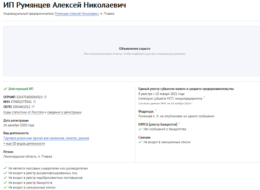Image resolution: width=260 pixels, height=190 pixels.
Task: Click checkmark beside Не входит в санкционные списки under Санкции
Action: [140, 142]
